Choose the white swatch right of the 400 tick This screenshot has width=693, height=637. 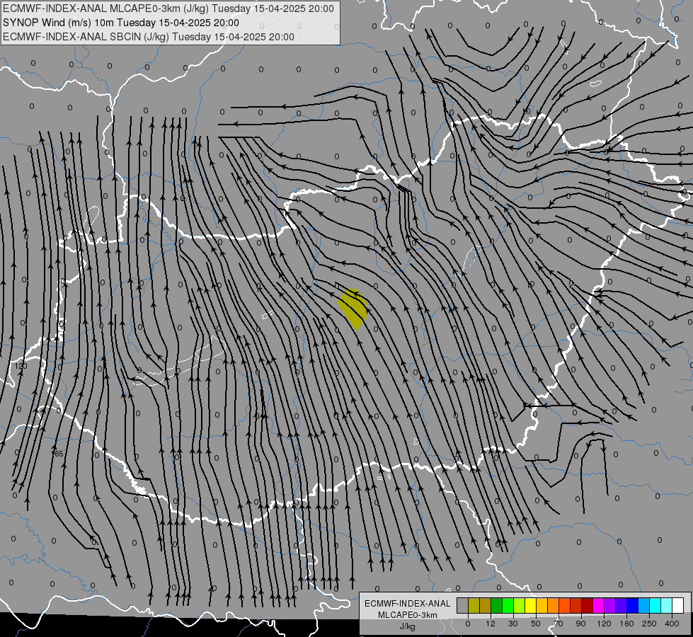678,606
